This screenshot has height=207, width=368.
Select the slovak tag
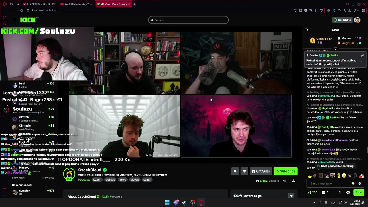pos(135,180)
